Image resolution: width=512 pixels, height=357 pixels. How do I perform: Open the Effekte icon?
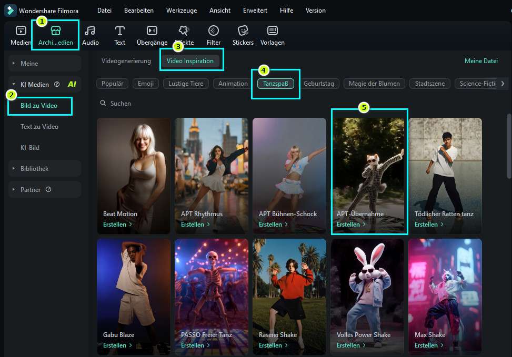pos(184,30)
